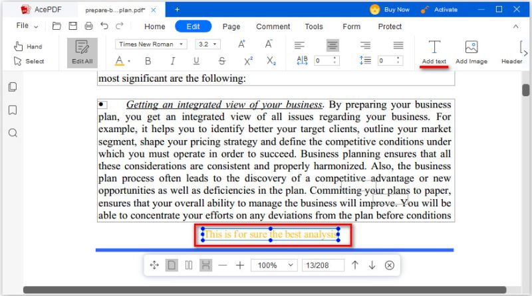Justify the text alignment
Screen dimensions: 532x296
[x=398, y=45]
